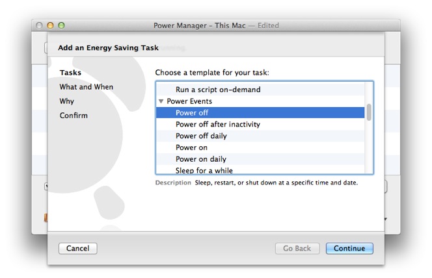Image resolution: width=432 pixels, height=278 pixels.
Task: Close the Power Manager window
Action: pos(40,25)
